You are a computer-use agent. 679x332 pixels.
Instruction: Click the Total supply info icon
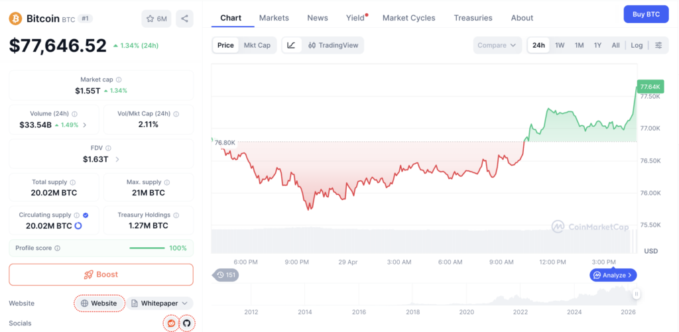pos(73,182)
